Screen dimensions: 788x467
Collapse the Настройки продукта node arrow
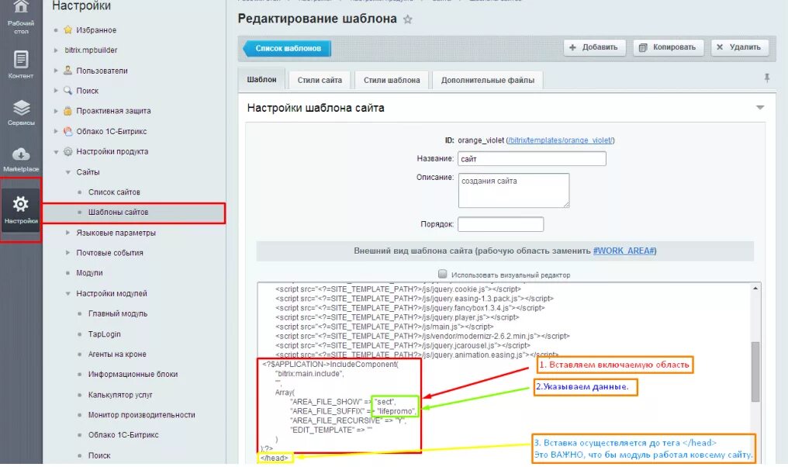[56, 152]
